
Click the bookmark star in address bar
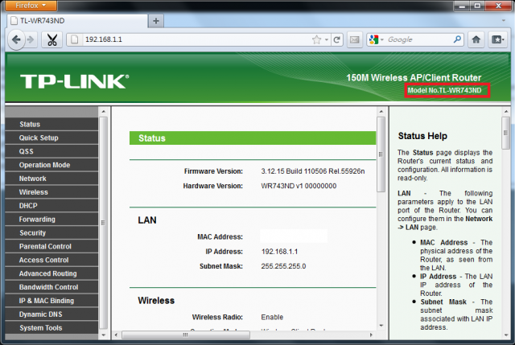click(x=316, y=39)
